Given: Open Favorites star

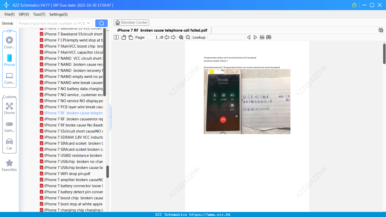Looking at the screenshot, I should 9,165.
